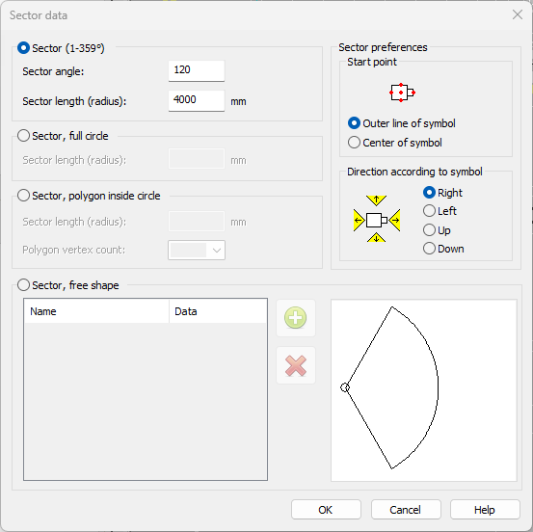Open the Polygon vertex count dropdown

coord(197,251)
